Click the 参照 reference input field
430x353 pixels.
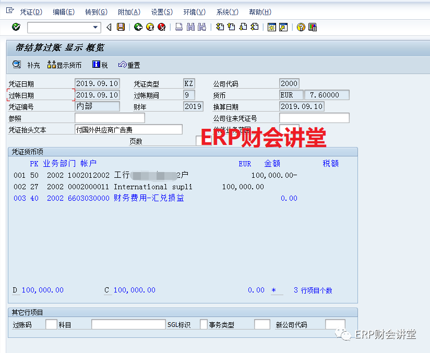[110, 118]
